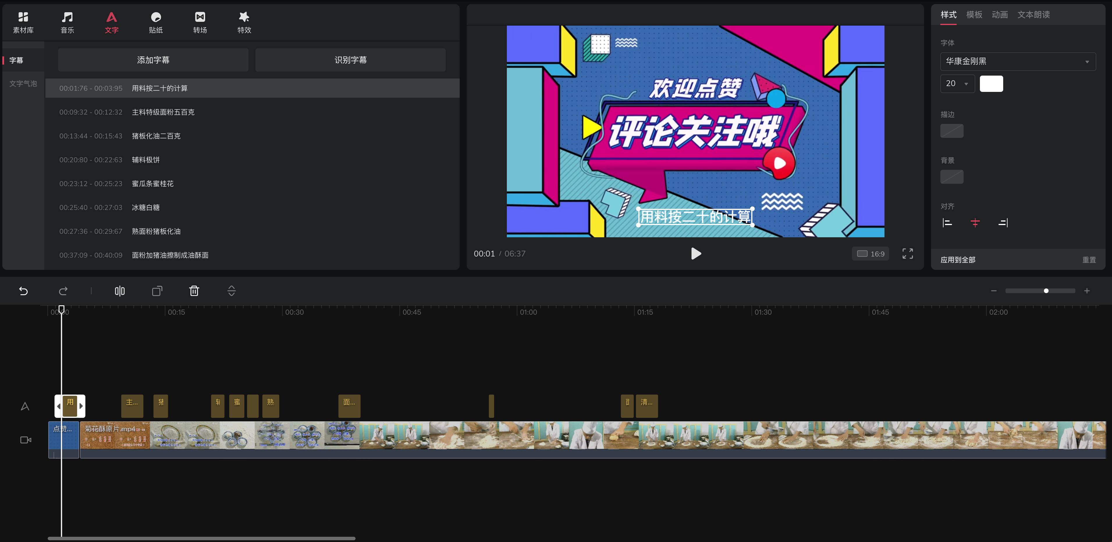Switch to the 文字气泡 sidebar tab
Viewport: 1112px width, 542px height.
coord(23,83)
